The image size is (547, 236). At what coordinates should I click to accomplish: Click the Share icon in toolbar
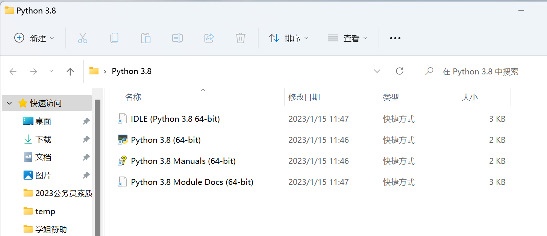point(209,38)
